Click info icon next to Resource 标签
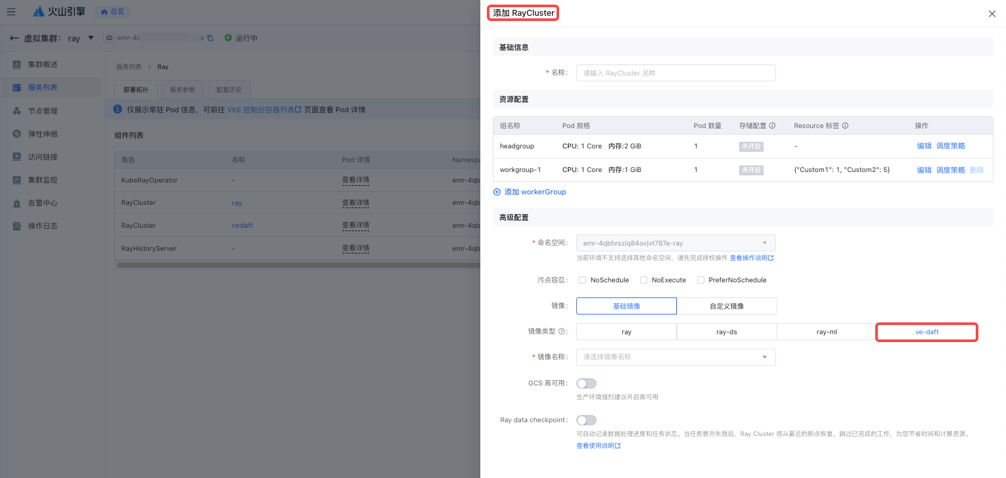The image size is (1006, 478). 845,125
